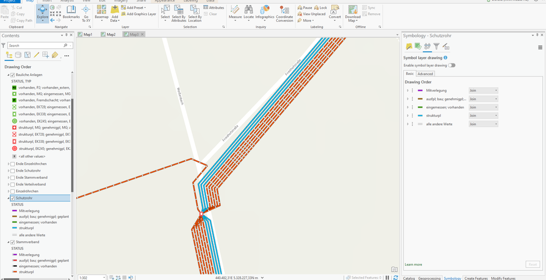Click the Contents Search field
Image resolution: width=546 pixels, height=280 pixels.
pos(40,45)
